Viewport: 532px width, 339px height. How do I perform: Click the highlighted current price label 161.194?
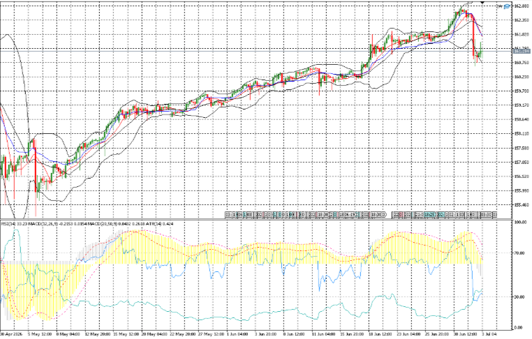tap(522, 51)
